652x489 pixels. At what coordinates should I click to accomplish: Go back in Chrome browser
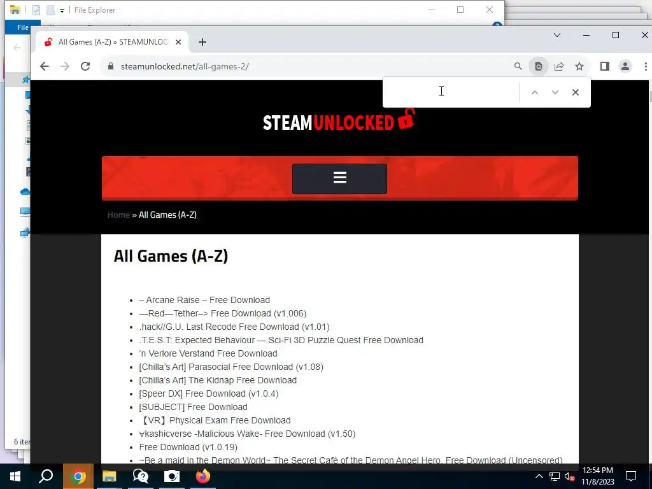click(45, 66)
